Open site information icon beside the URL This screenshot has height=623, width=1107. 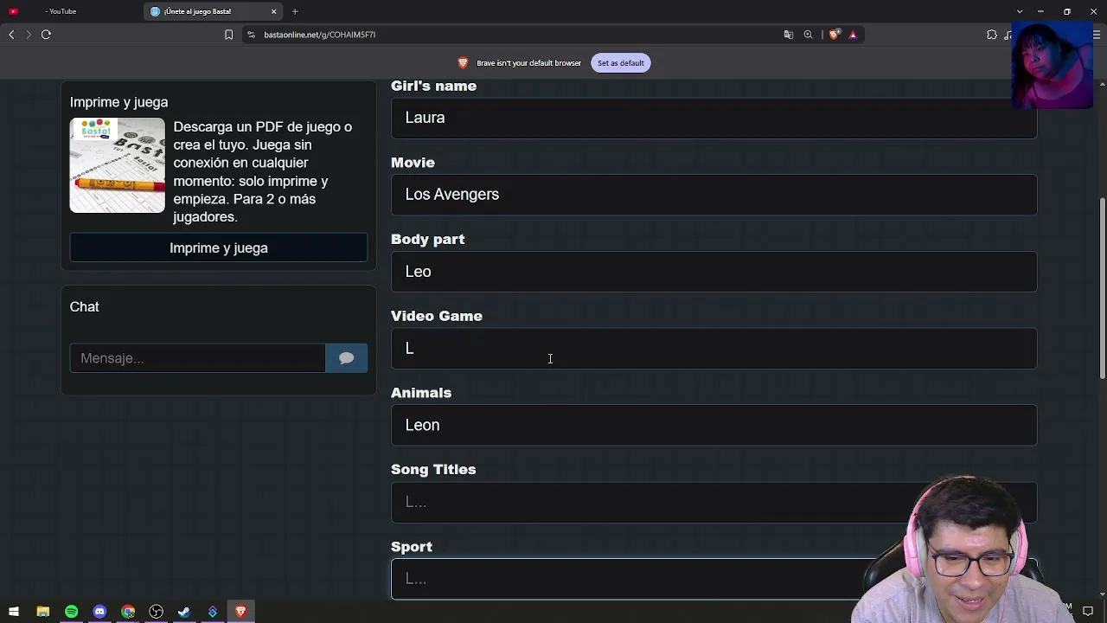pos(251,35)
